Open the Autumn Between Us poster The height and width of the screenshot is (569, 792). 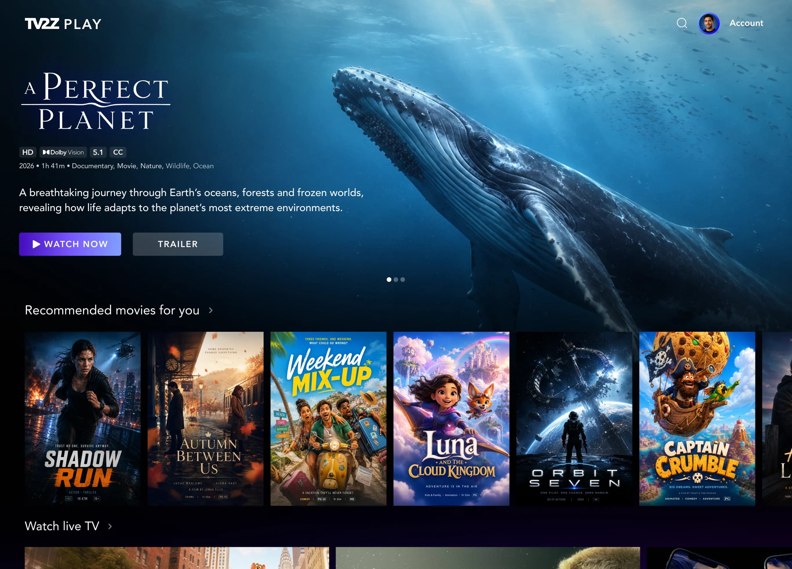(x=206, y=418)
